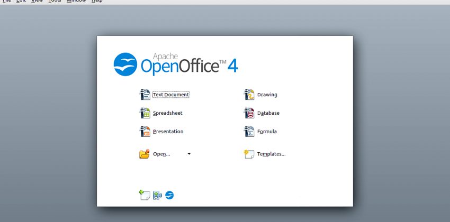The width and height of the screenshot is (450, 222).
Task: Create a new Text Document
Action: point(171,95)
